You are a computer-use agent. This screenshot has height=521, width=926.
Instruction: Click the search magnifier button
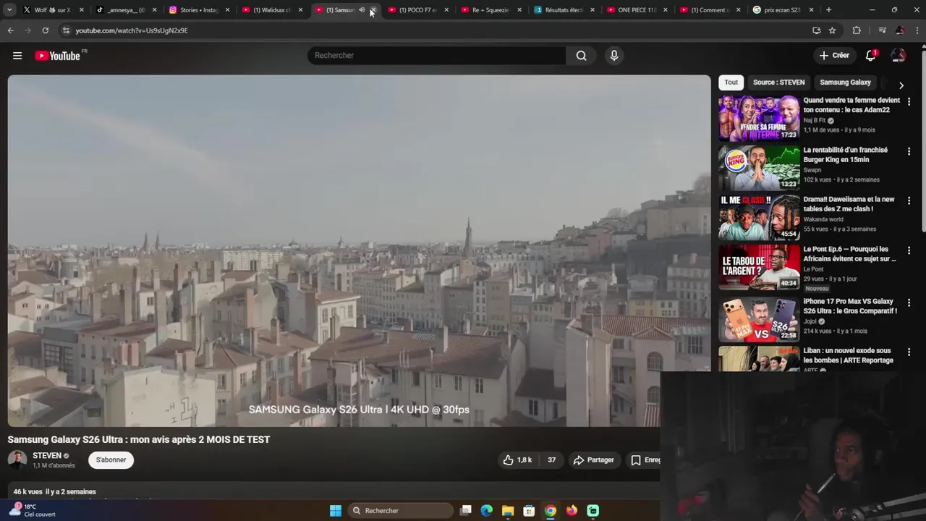coord(581,56)
